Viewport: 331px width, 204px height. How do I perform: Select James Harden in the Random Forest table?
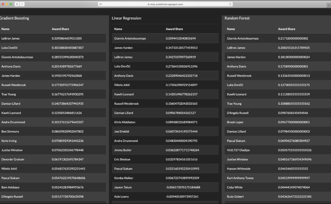point(236,57)
